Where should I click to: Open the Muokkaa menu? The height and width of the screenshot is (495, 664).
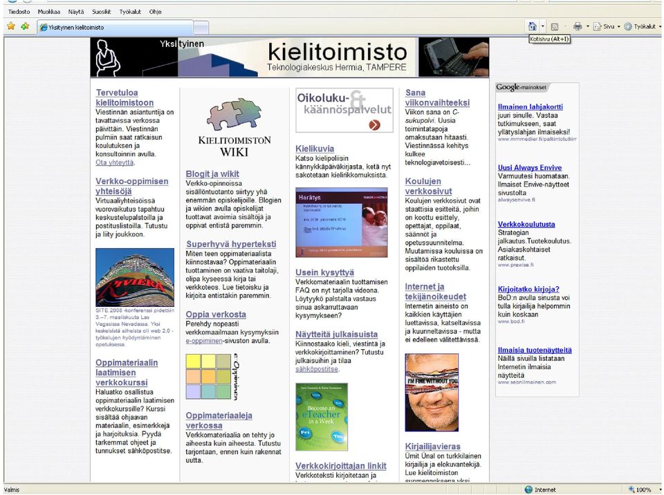tap(48, 12)
